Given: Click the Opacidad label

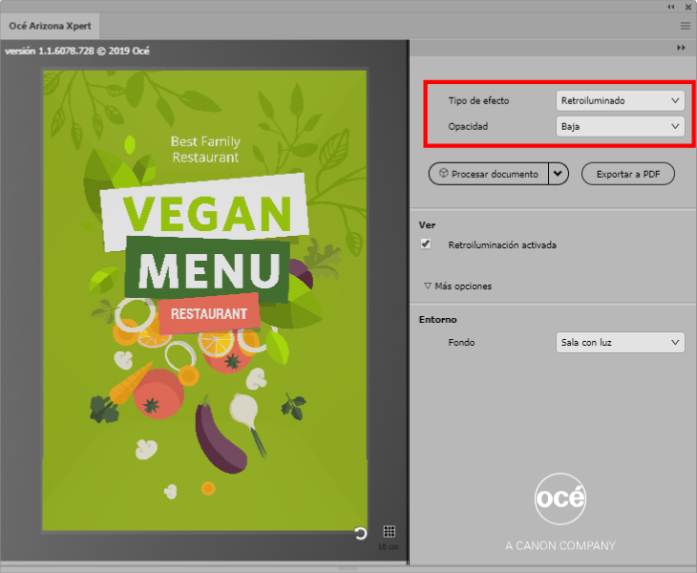Looking at the screenshot, I should point(468,126).
